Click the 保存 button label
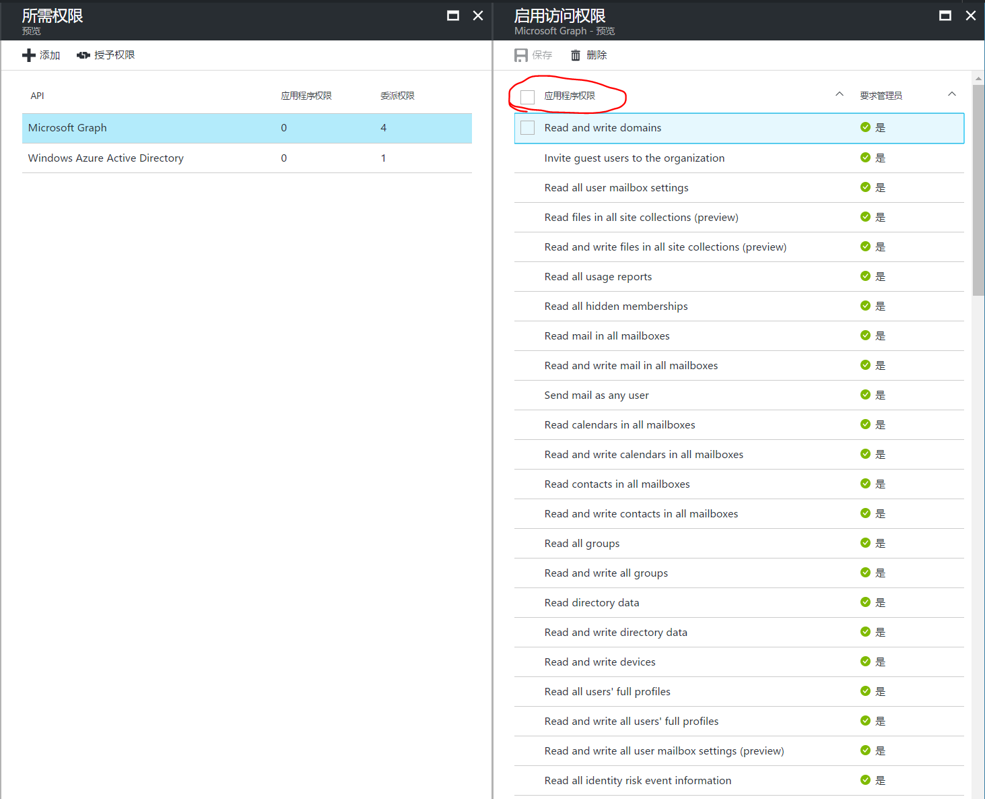The width and height of the screenshot is (985, 799). point(542,55)
